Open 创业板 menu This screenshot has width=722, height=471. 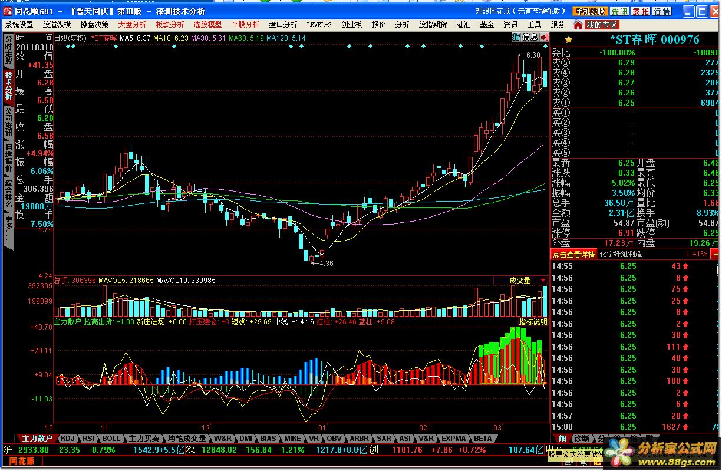click(x=351, y=25)
